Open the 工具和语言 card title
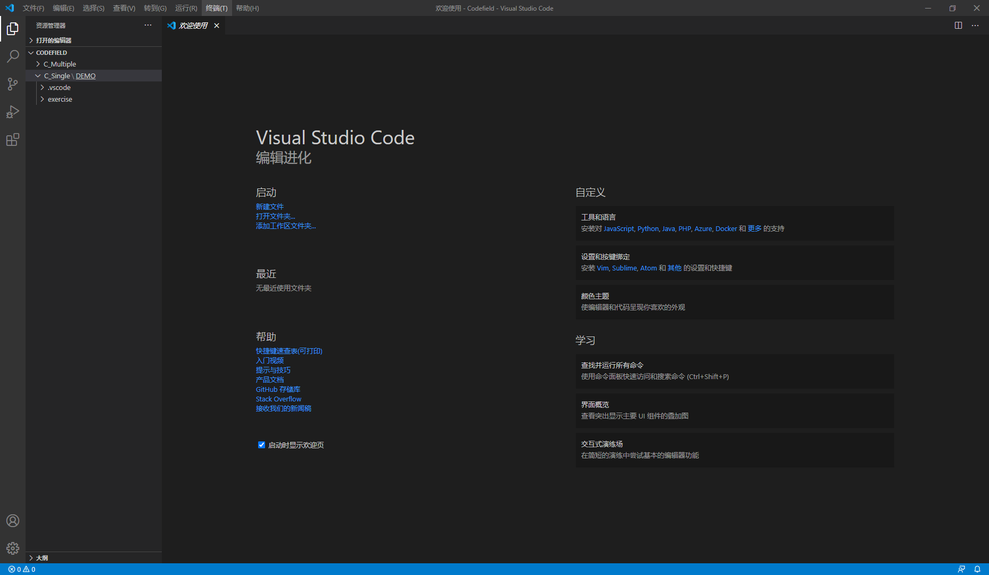Viewport: 989px width, 575px height. (598, 217)
